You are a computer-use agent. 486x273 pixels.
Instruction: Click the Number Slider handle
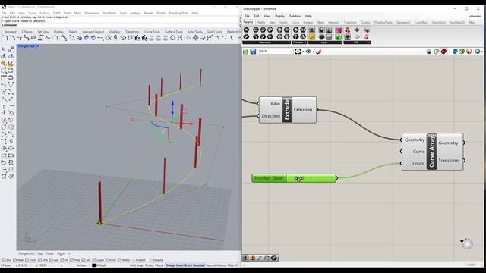296,178
